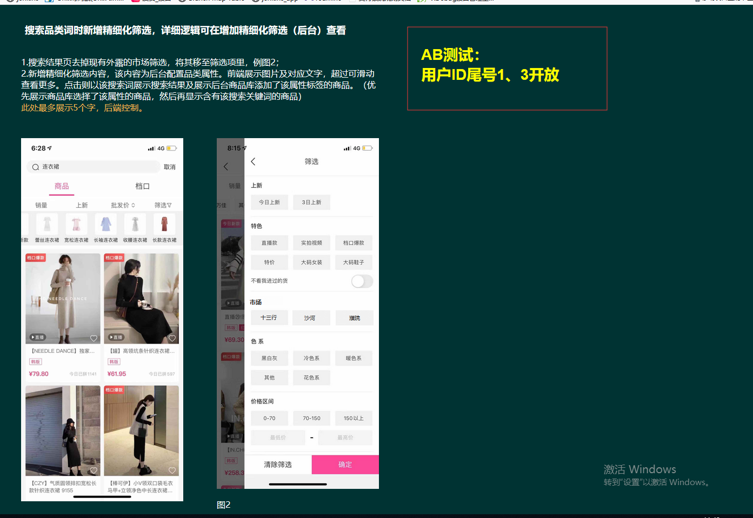This screenshot has height=518, width=753.
Task: Click the pink 确定 button
Action: 345,465
